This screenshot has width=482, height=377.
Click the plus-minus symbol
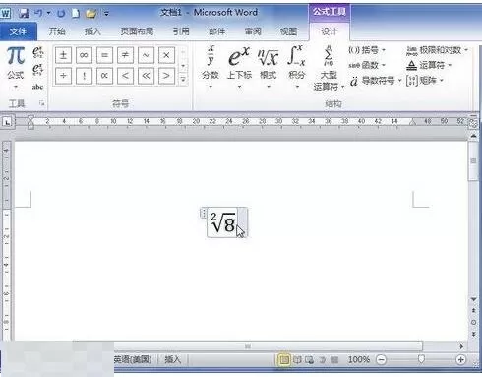coord(63,55)
